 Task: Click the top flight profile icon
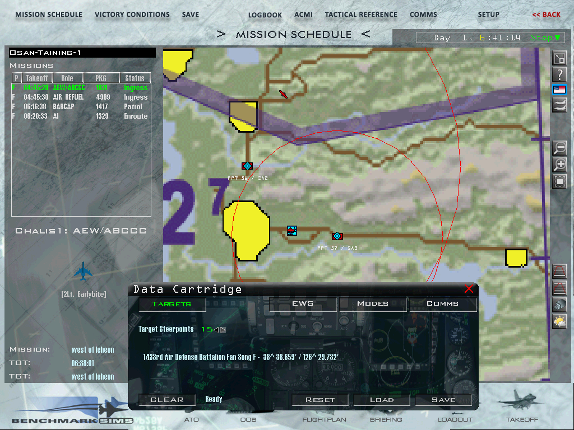click(559, 272)
